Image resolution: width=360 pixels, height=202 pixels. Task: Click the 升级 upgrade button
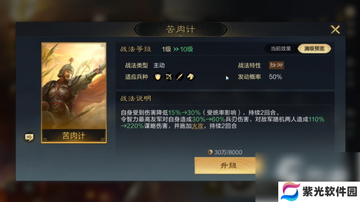coord(225,165)
